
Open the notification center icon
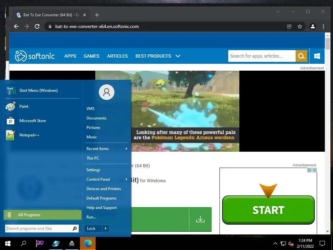pos(322,243)
